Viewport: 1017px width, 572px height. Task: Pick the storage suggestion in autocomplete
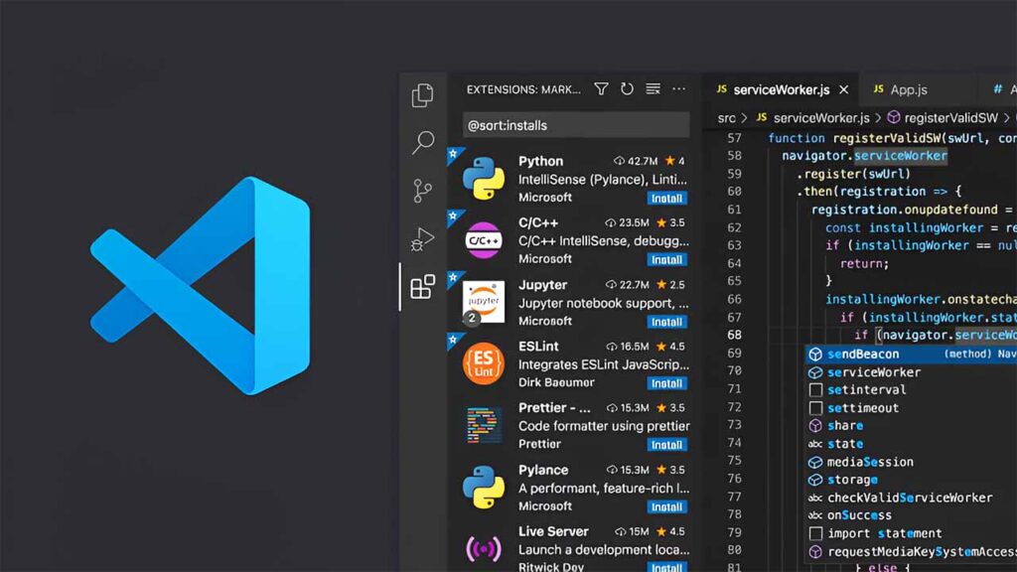(852, 480)
